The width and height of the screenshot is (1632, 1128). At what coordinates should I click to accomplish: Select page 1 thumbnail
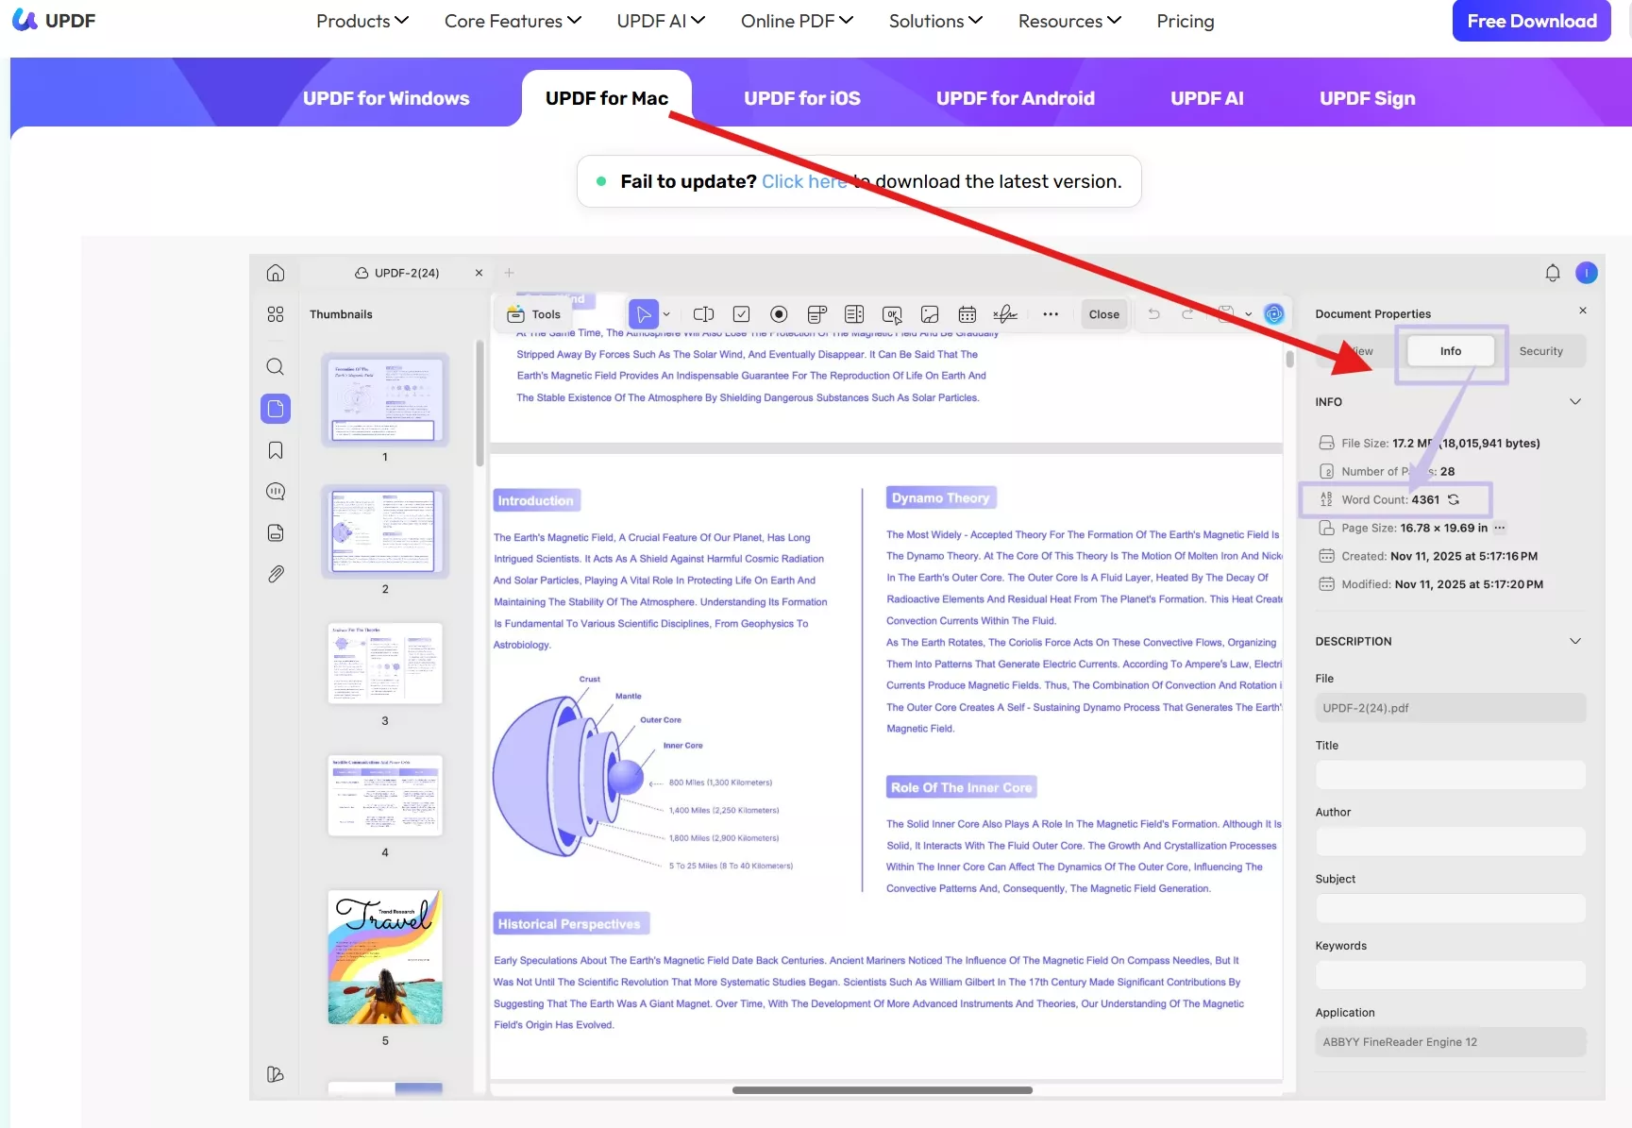384,399
